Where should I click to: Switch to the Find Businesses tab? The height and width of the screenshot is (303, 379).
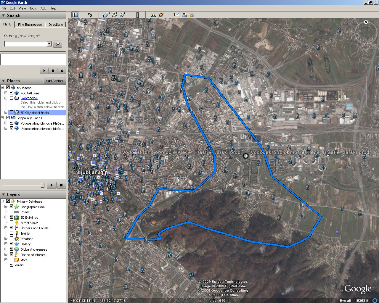(30, 25)
